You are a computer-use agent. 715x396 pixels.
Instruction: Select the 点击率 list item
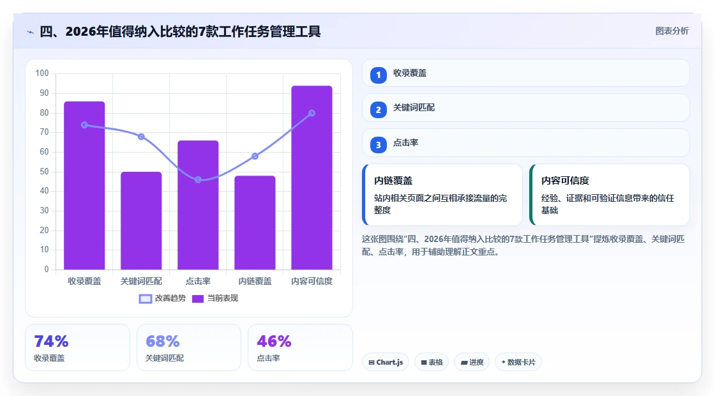(526, 143)
